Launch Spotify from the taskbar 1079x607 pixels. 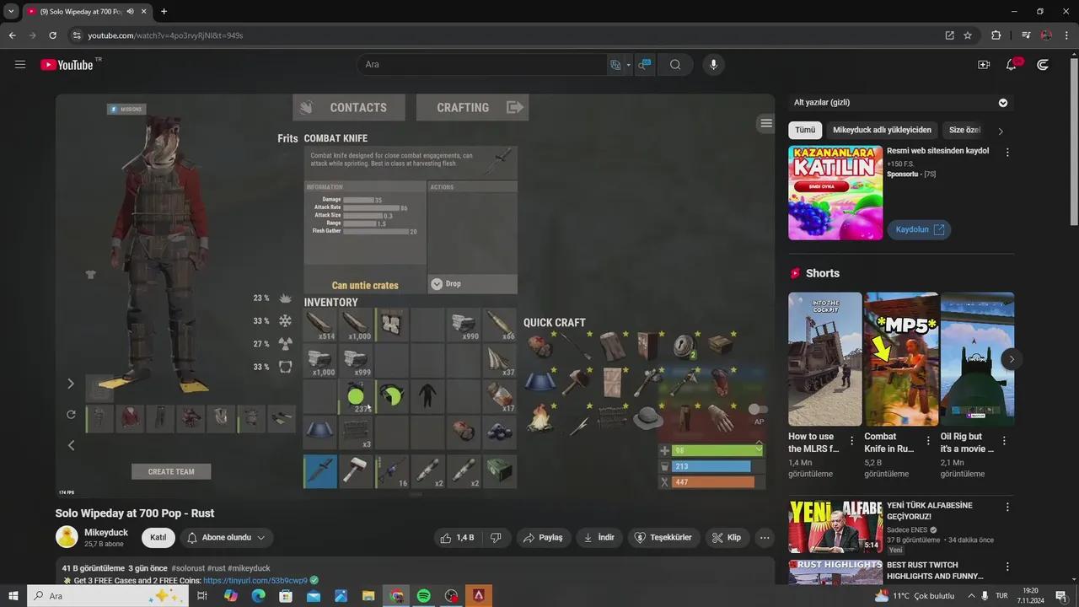click(x=424, y=596)
